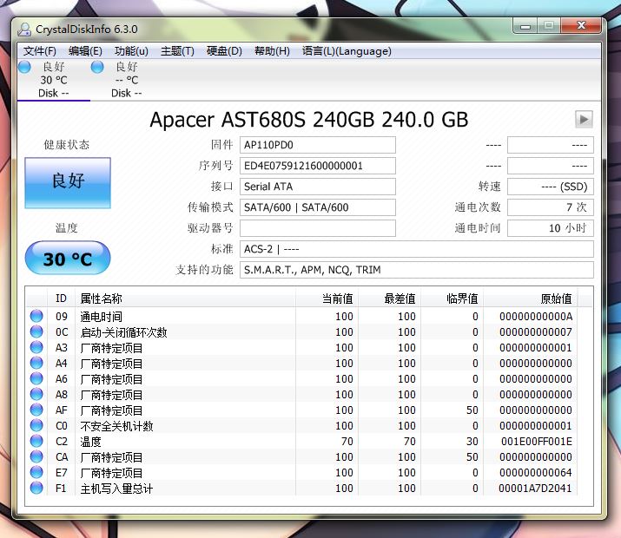Open the 硬盘(D) menu
The height and width of the screenshot is (538, 621).
(224, 51)
